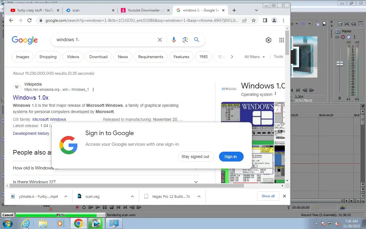
Task: Open Chrome profile avatar icon
Action: point(274,20)
